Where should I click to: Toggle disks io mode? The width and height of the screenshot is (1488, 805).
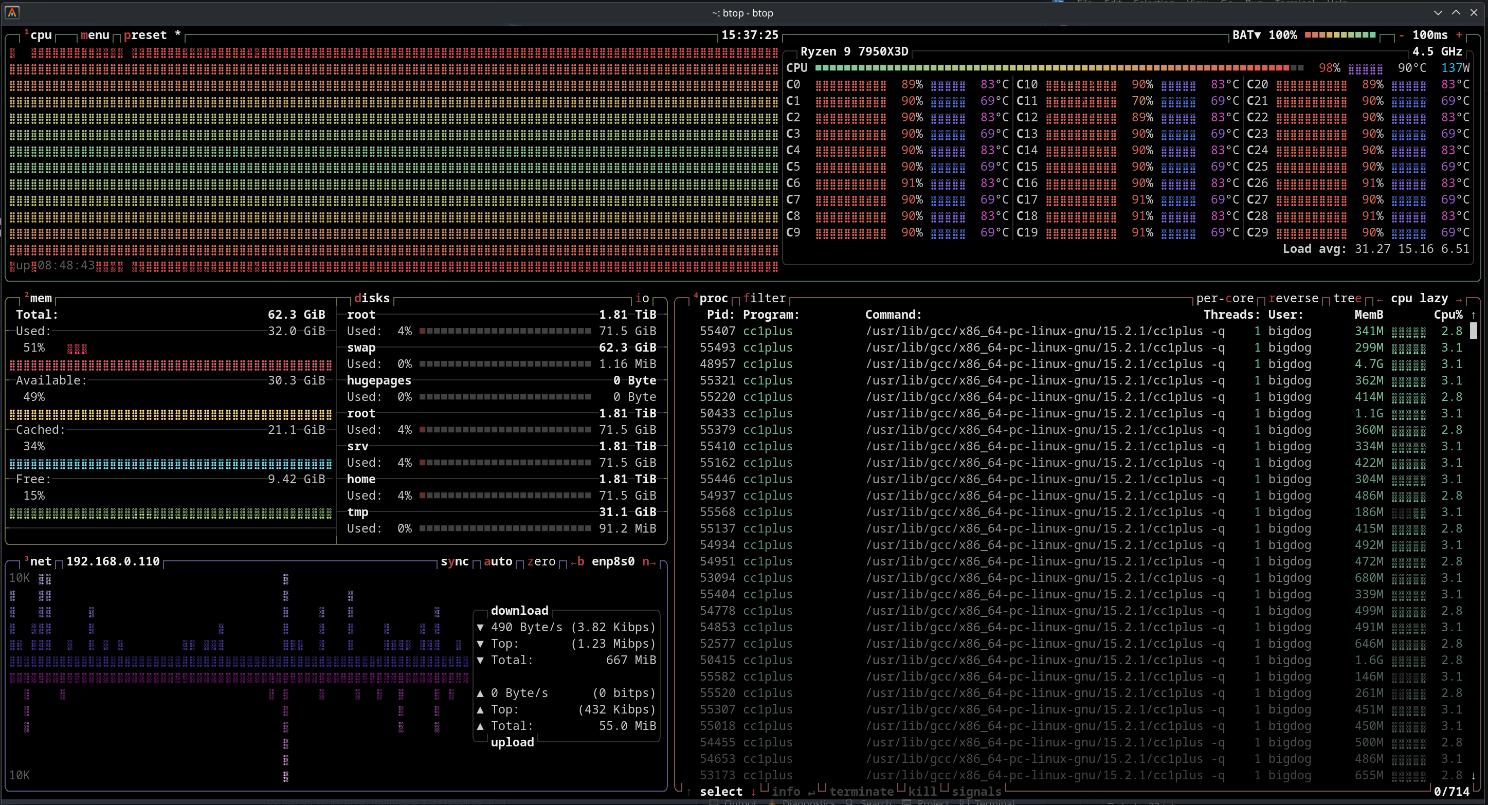click(642, 299)
